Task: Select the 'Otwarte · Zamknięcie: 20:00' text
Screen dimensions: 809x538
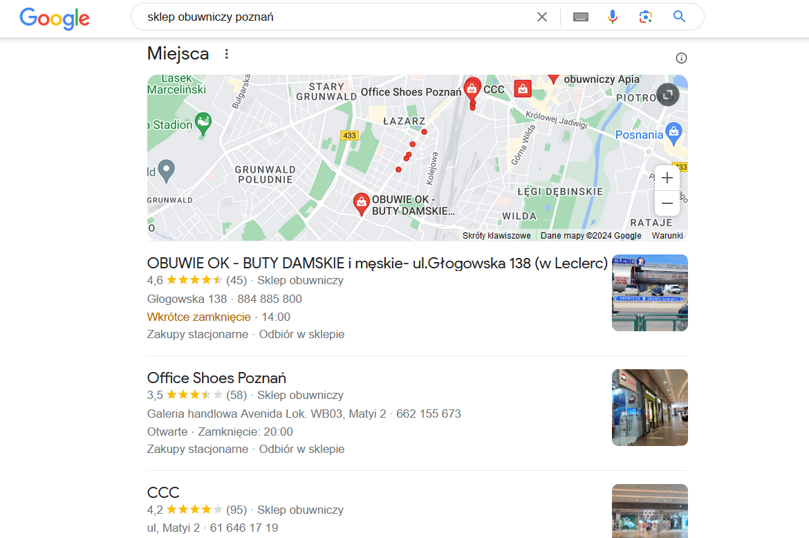Action: click(220, 432)
